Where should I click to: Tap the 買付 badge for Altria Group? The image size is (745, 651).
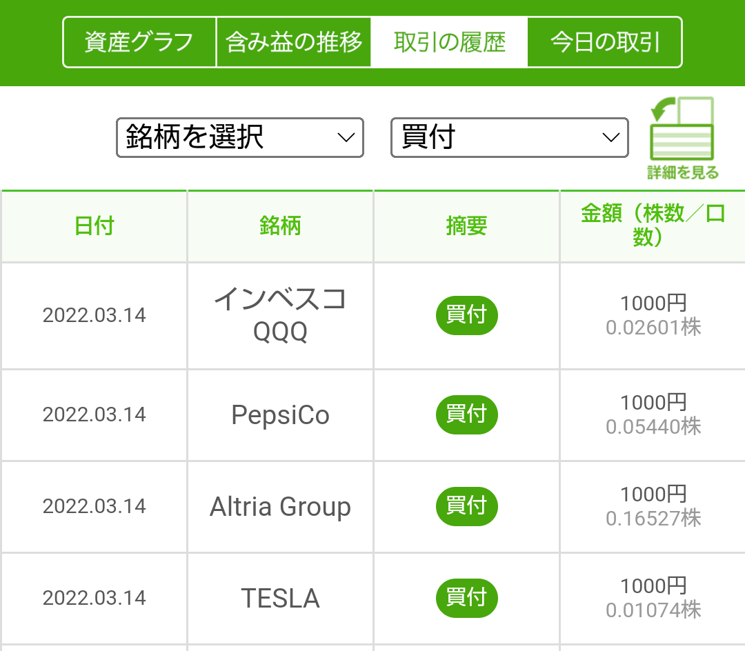[x=466, y=506]
